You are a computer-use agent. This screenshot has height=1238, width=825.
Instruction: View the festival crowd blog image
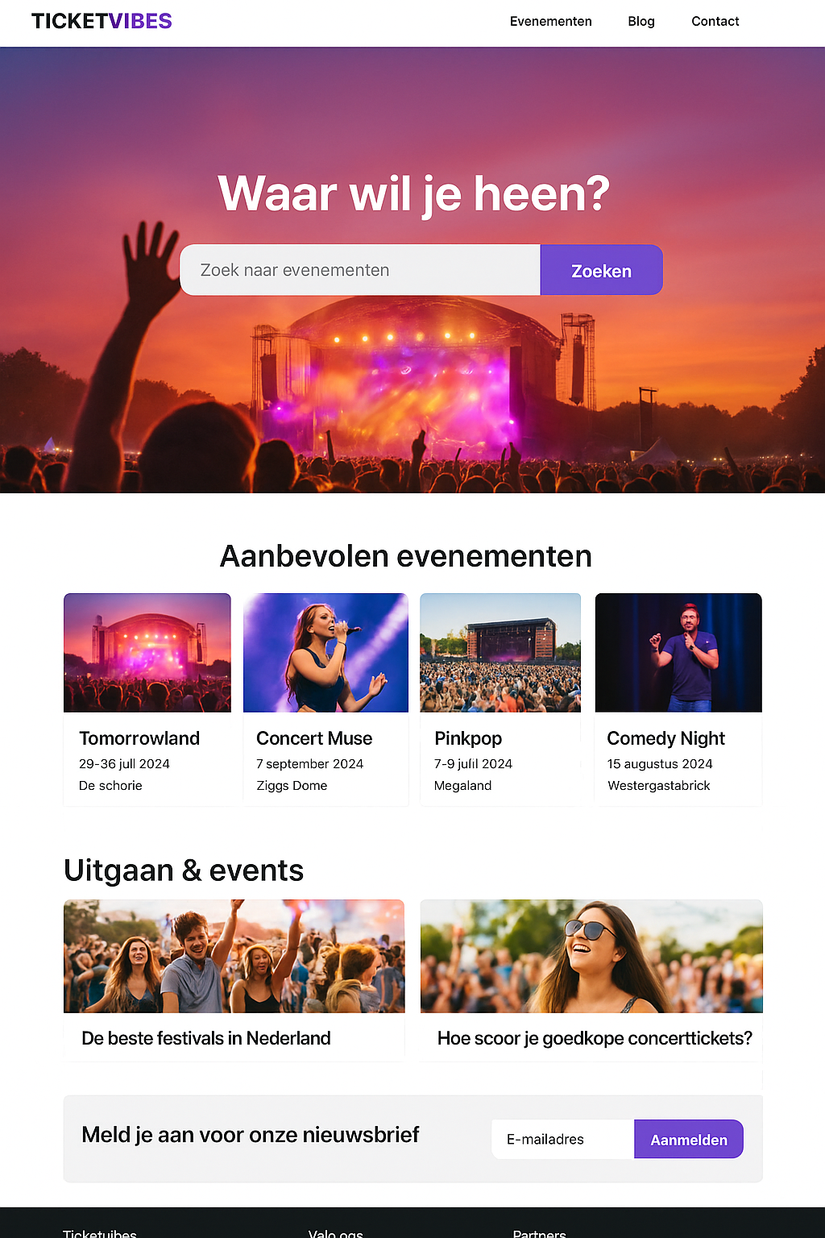(234, 956)
